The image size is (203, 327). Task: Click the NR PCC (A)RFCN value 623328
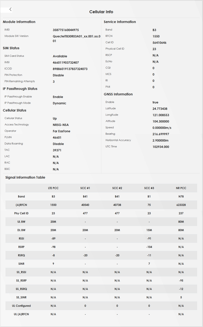point(181,205)
